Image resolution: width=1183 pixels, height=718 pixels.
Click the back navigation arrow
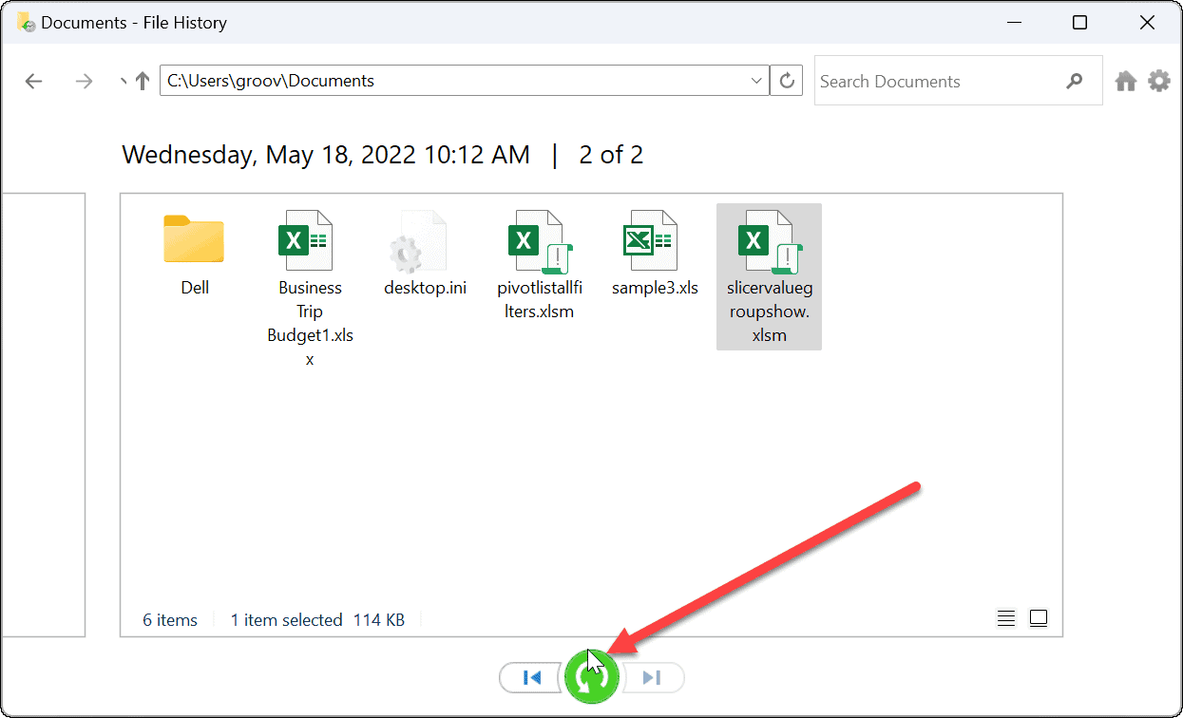[33, 81]
